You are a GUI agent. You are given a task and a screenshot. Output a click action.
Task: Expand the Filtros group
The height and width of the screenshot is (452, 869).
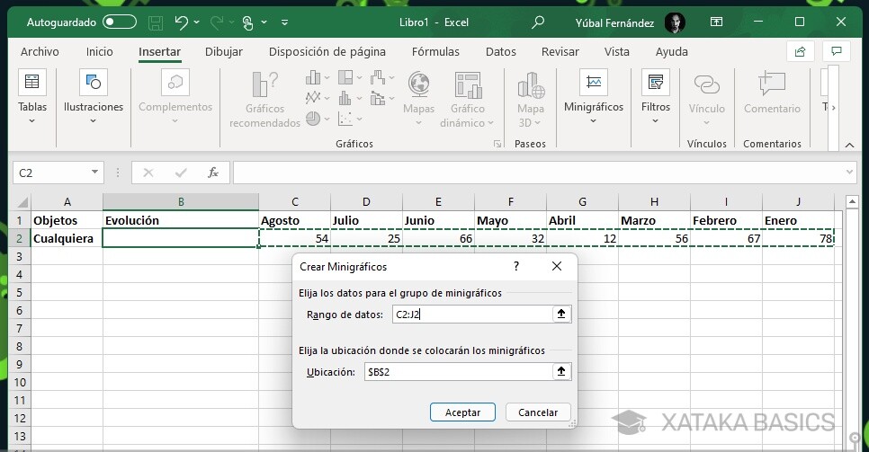coord(656,97)
